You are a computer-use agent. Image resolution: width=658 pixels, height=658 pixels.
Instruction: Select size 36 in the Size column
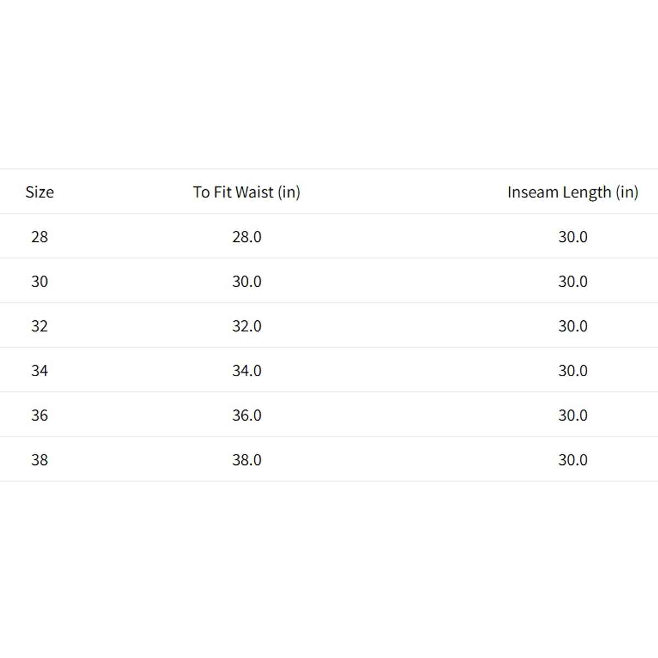[39, 415]
